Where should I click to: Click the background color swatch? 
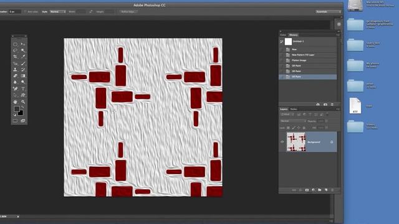click(21, 113)
